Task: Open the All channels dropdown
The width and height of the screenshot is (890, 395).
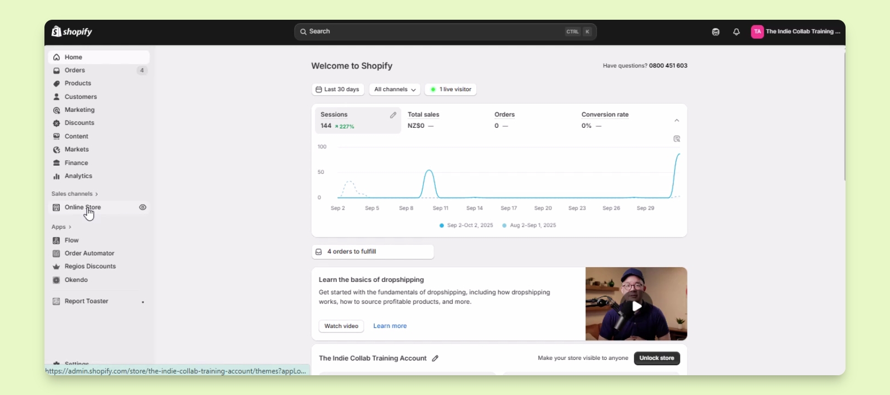Action: [x=395, y=89]
